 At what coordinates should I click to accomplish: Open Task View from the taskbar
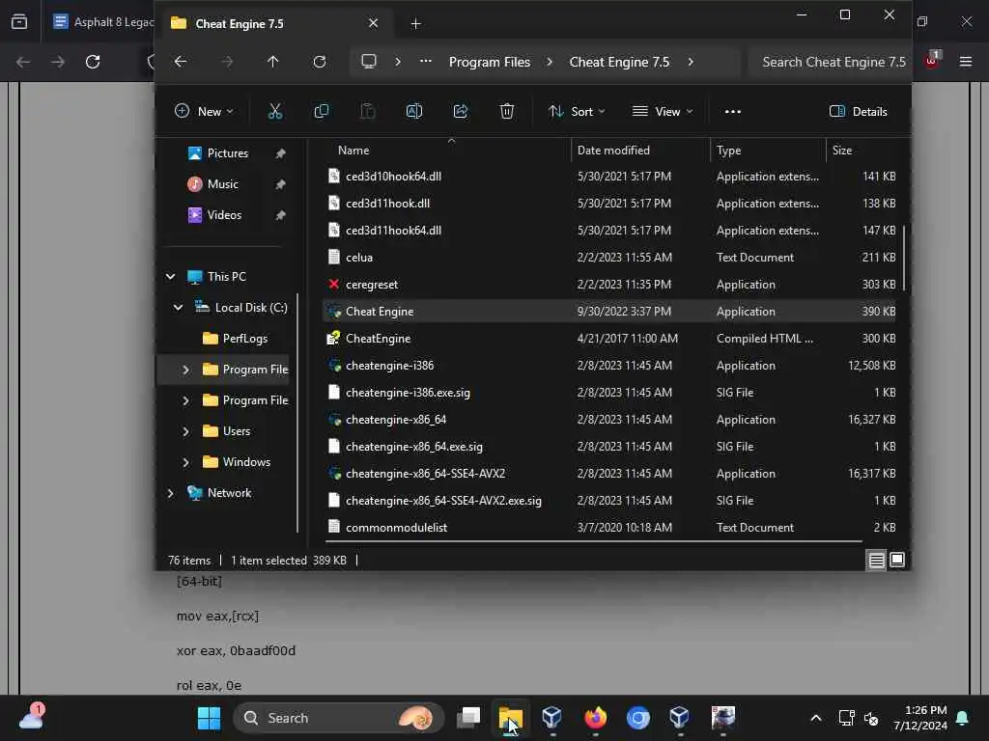[x=468, y=718]
